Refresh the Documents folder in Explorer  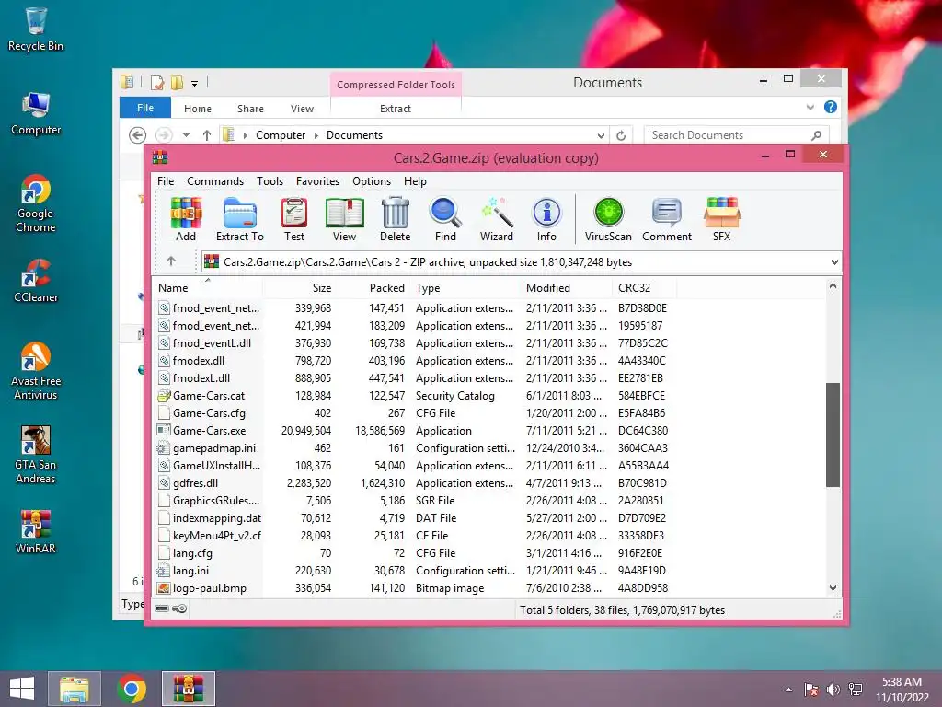click(621, 135)
